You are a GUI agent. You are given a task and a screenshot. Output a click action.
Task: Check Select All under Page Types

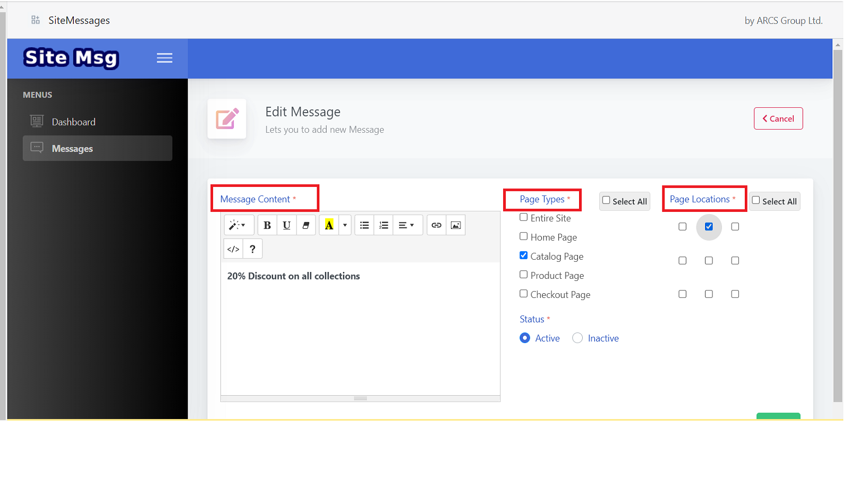click(x=606, y=201)
